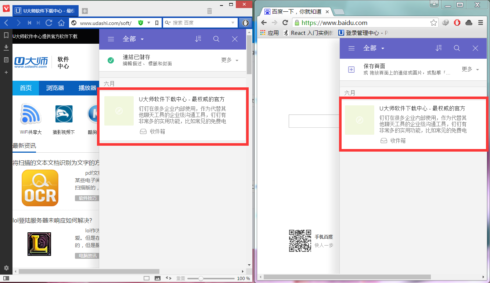Screen dimensions: 490x283
Task: Click Chrome back arrow
Action: point(264,23)
